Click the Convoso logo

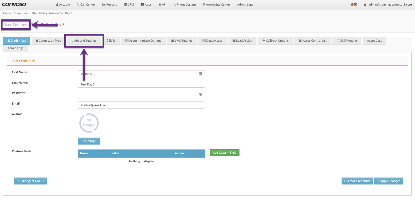(14, 4)
